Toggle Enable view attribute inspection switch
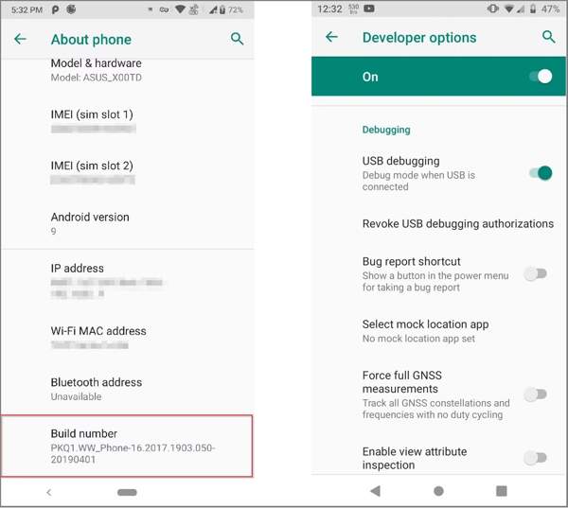 tap(535, 458)
